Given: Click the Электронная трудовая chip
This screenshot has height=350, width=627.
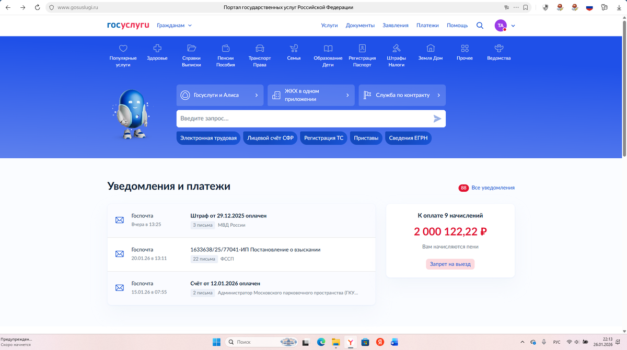Looking at the screenshot, I should (x=208, y=138).
